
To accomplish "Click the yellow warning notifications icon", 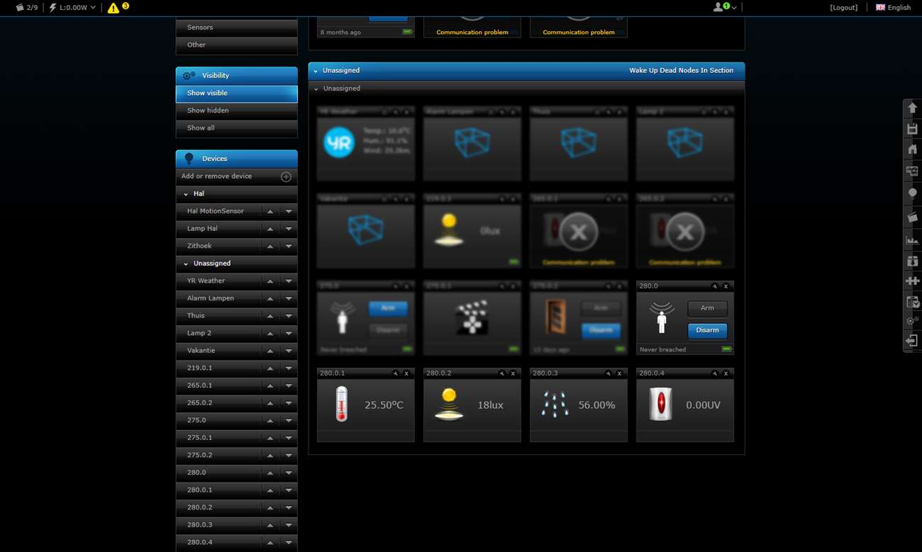I will (113, 8).
